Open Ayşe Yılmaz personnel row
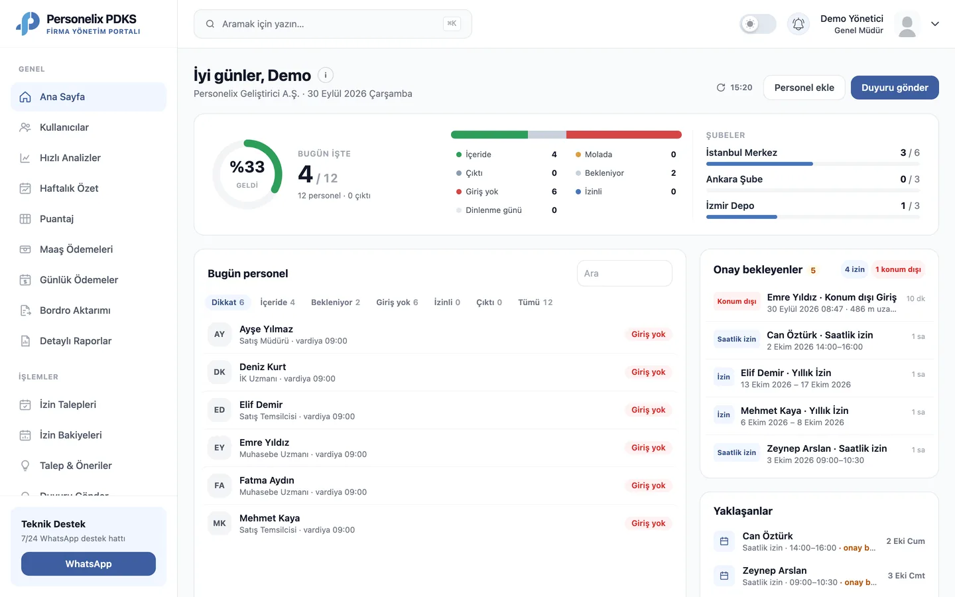Screen dimensions: 955x597 440,334
